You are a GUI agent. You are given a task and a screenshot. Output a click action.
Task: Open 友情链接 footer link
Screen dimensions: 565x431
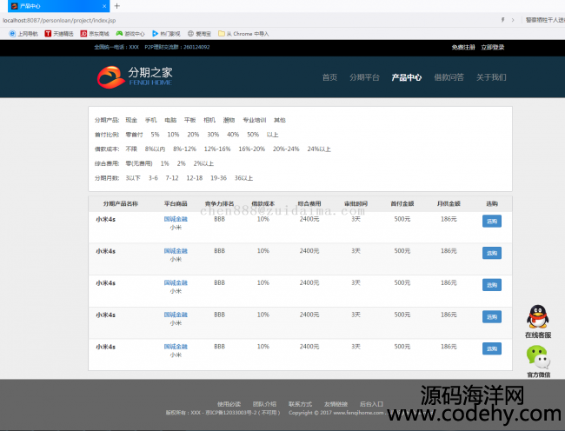coord(336,404)
